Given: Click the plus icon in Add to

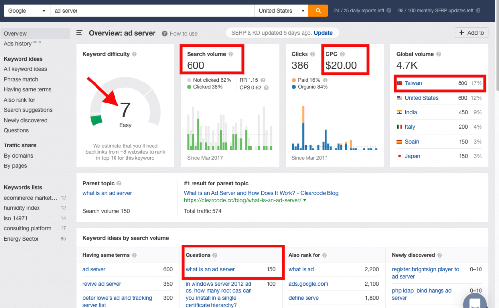Looking at the screenshot, I should [x=461, y=33].
